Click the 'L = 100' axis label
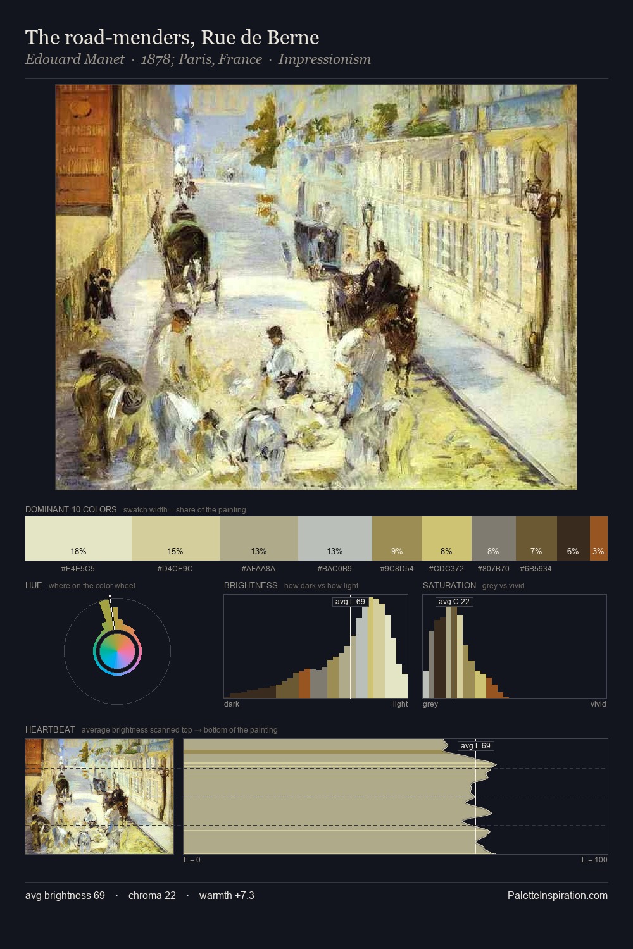633x949 pixels. coord(594,860)
